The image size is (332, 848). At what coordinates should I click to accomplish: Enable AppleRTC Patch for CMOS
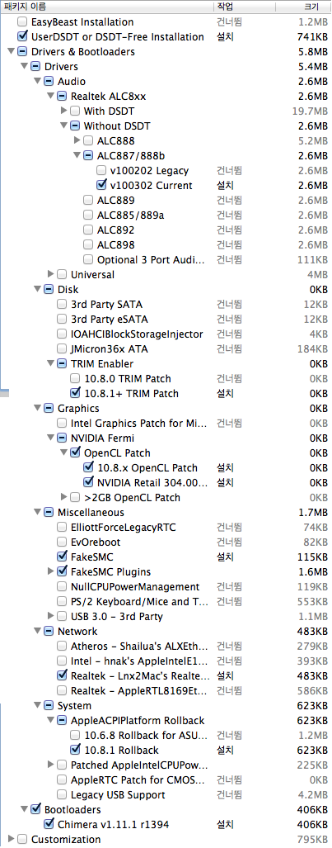pyautogui.click(x=62, y=779)
